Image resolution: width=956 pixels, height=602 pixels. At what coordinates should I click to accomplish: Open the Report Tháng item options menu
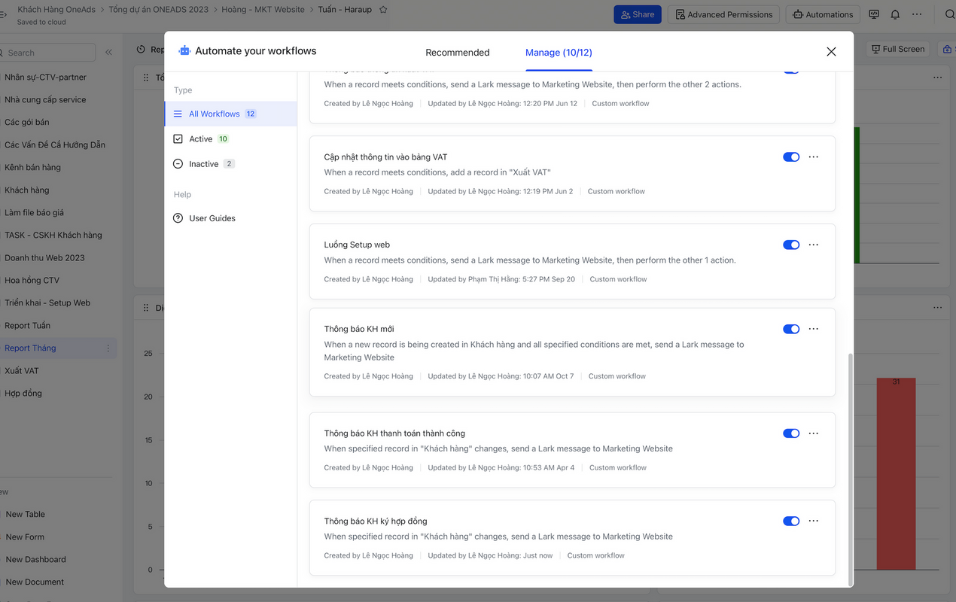pos(108,348)
